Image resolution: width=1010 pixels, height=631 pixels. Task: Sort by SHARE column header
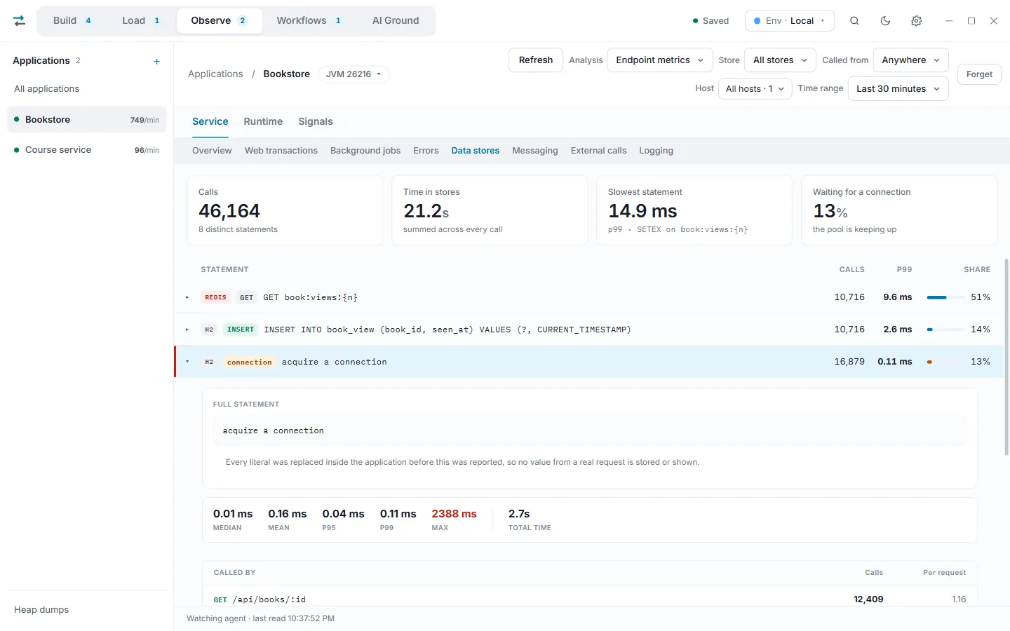977,270
